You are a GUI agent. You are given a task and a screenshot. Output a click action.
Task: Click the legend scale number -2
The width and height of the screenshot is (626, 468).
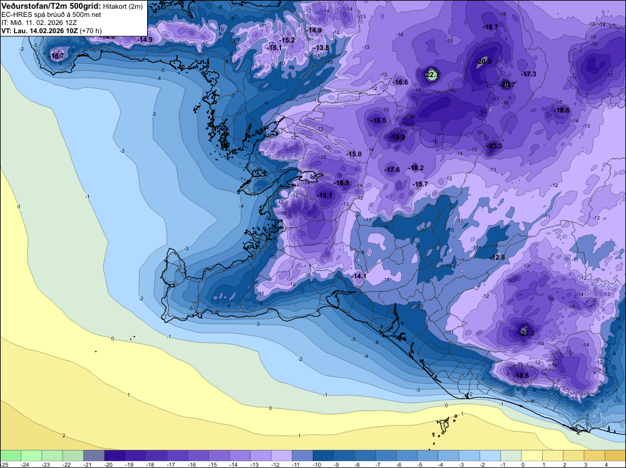(x=483, y=464)
